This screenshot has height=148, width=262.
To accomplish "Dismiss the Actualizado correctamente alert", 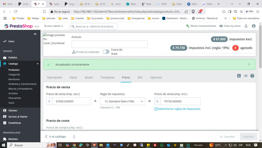I will (x=249, y=64).
